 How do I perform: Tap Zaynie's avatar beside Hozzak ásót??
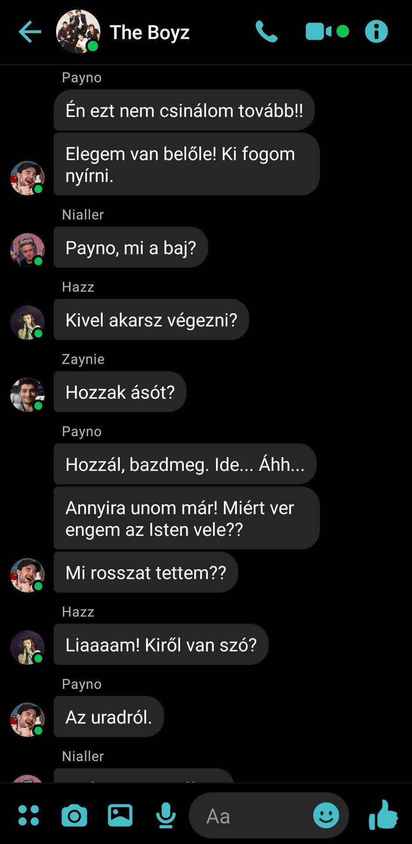(x=28, y=395)
